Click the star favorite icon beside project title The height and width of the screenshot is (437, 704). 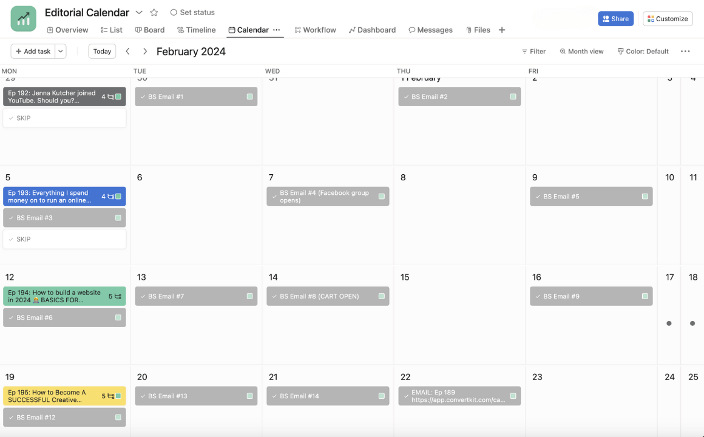coord(154,13)
